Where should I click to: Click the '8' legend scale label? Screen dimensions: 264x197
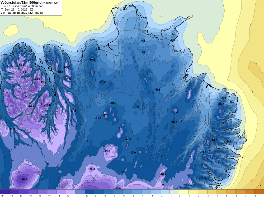tap(255, 195)
